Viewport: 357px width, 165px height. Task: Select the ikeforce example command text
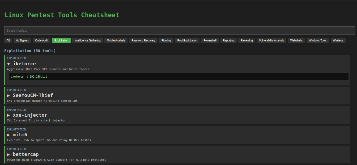[x=29, y=76]
